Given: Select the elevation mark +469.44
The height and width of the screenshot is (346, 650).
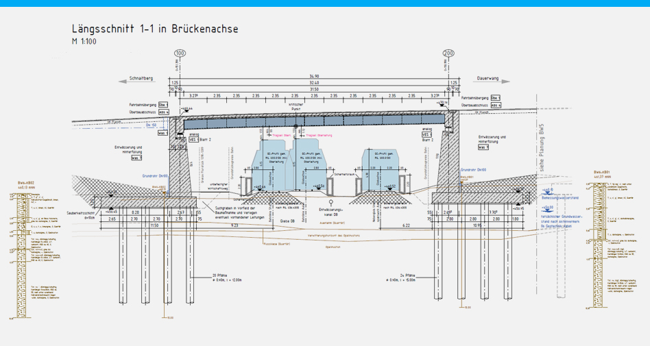Looking at the screenshot, I should (x=187, y=108).
